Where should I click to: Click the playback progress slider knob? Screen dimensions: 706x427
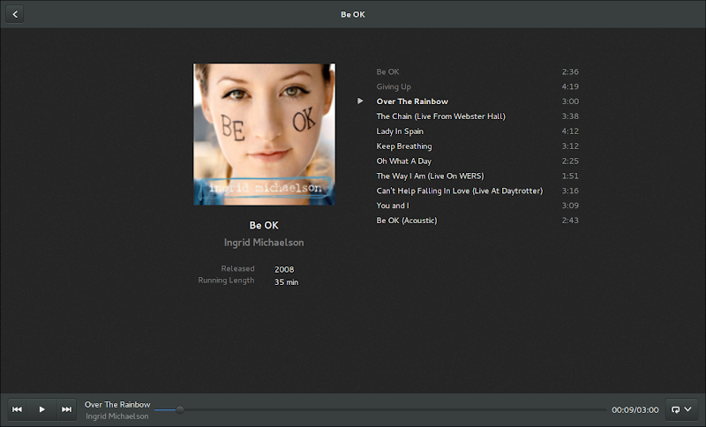coord(180,410)
